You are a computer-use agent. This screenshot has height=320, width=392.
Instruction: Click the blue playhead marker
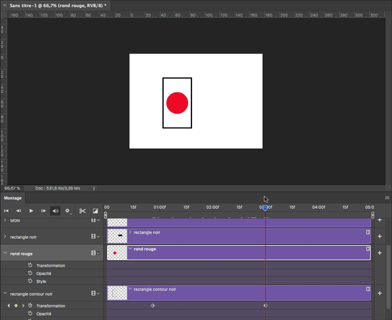pos(265,207)
